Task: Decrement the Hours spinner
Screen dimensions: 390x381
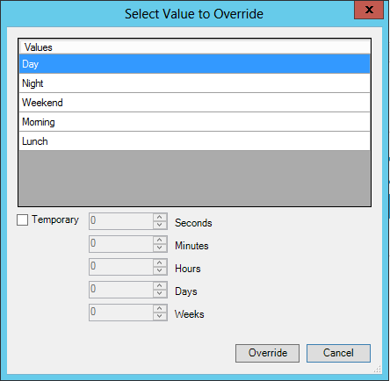Action: click(160, 270)
